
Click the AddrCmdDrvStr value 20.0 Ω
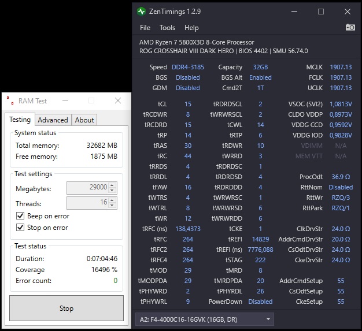click(x=341, y=239)
